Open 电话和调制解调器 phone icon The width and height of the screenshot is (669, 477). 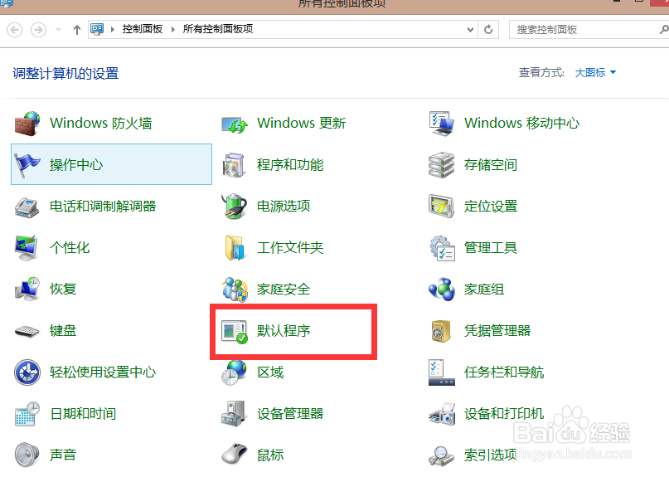point(27,207)
